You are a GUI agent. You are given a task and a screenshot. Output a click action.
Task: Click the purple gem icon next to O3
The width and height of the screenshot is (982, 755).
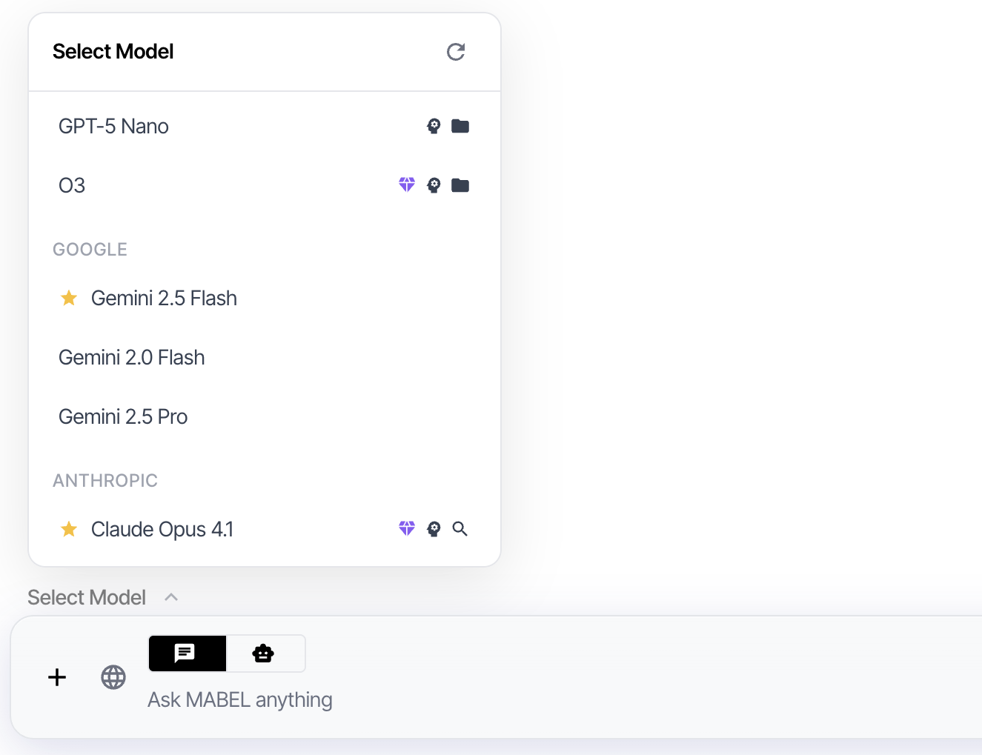pyautogui.click(x=407, y=184)
